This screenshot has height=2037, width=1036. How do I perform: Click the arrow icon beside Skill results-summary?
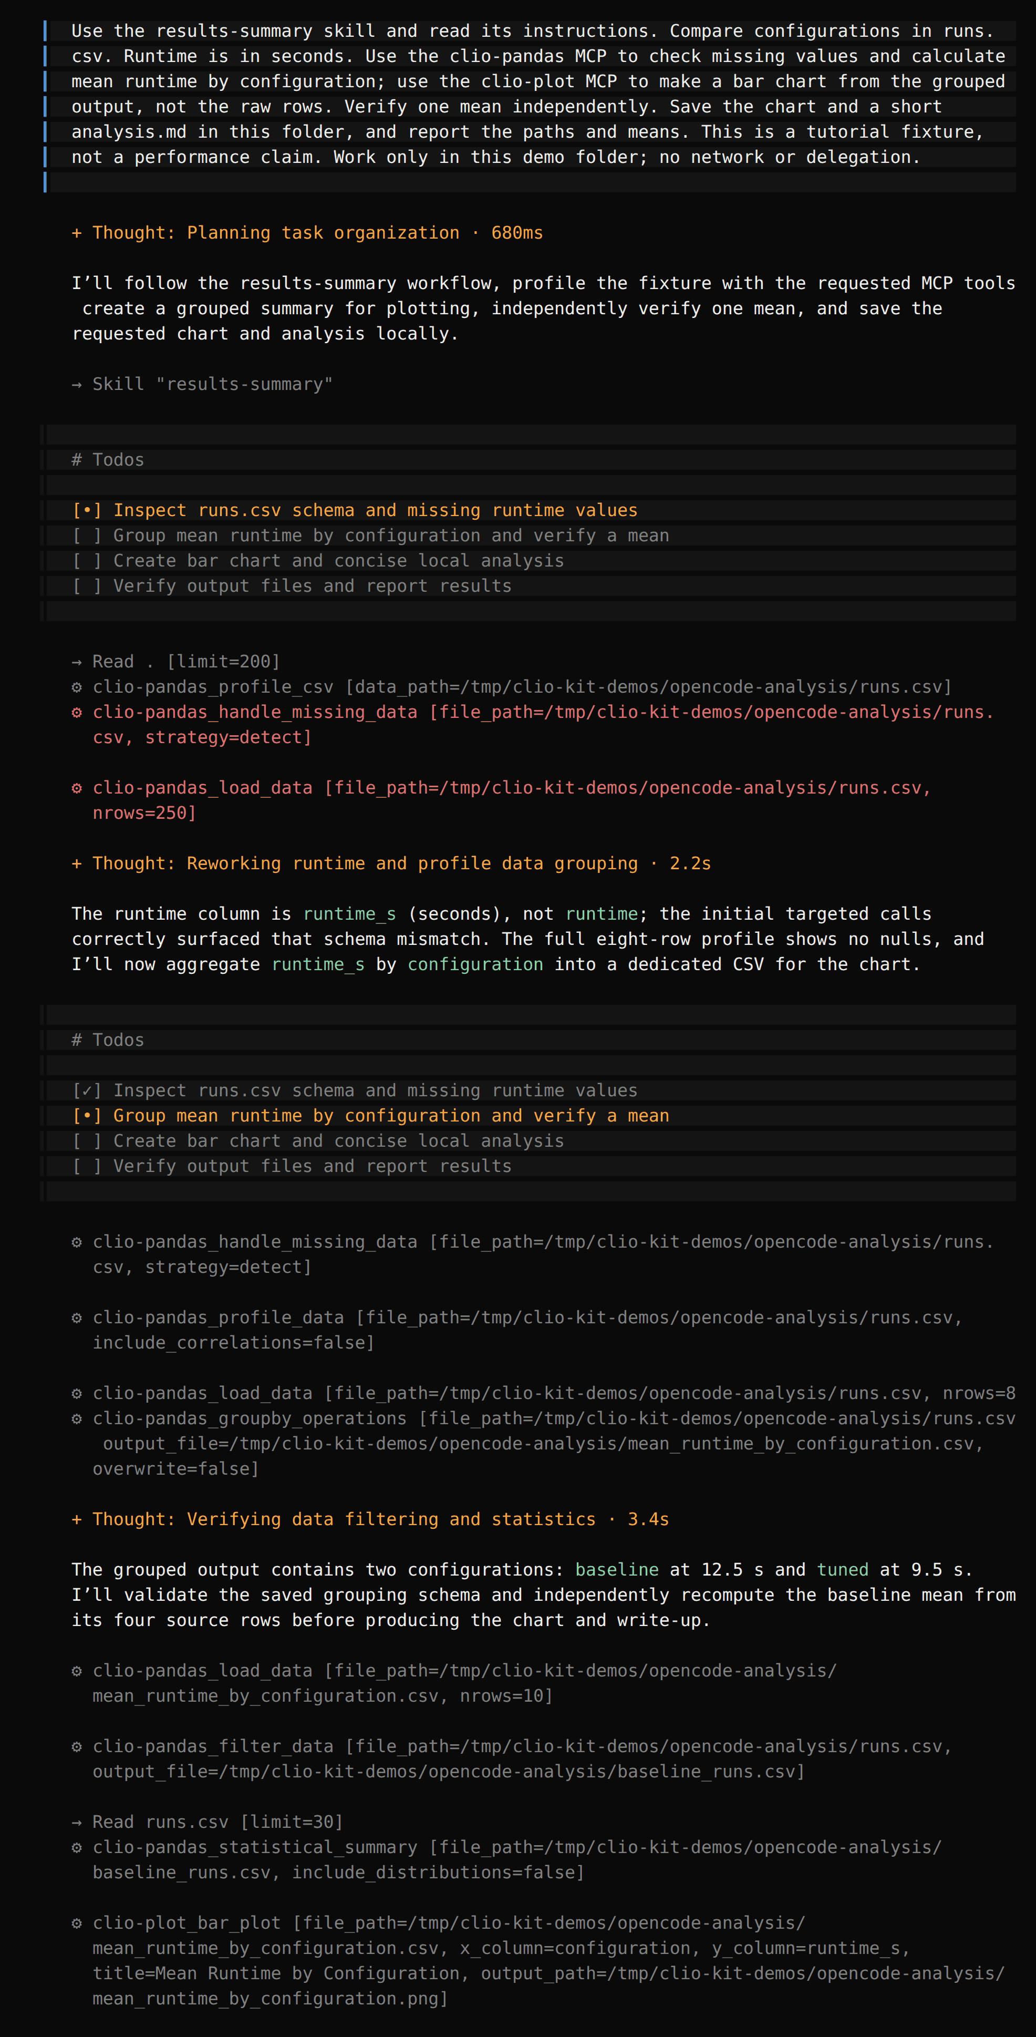(77, 384)
